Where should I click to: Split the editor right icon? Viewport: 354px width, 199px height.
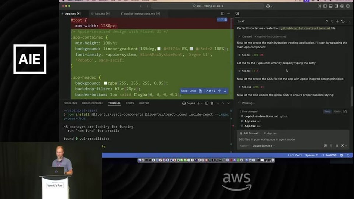pos(223,14)
